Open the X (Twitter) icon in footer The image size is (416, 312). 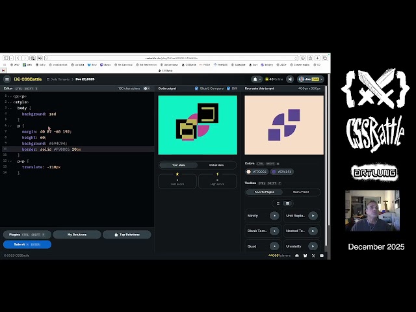[x=313, y=255]
